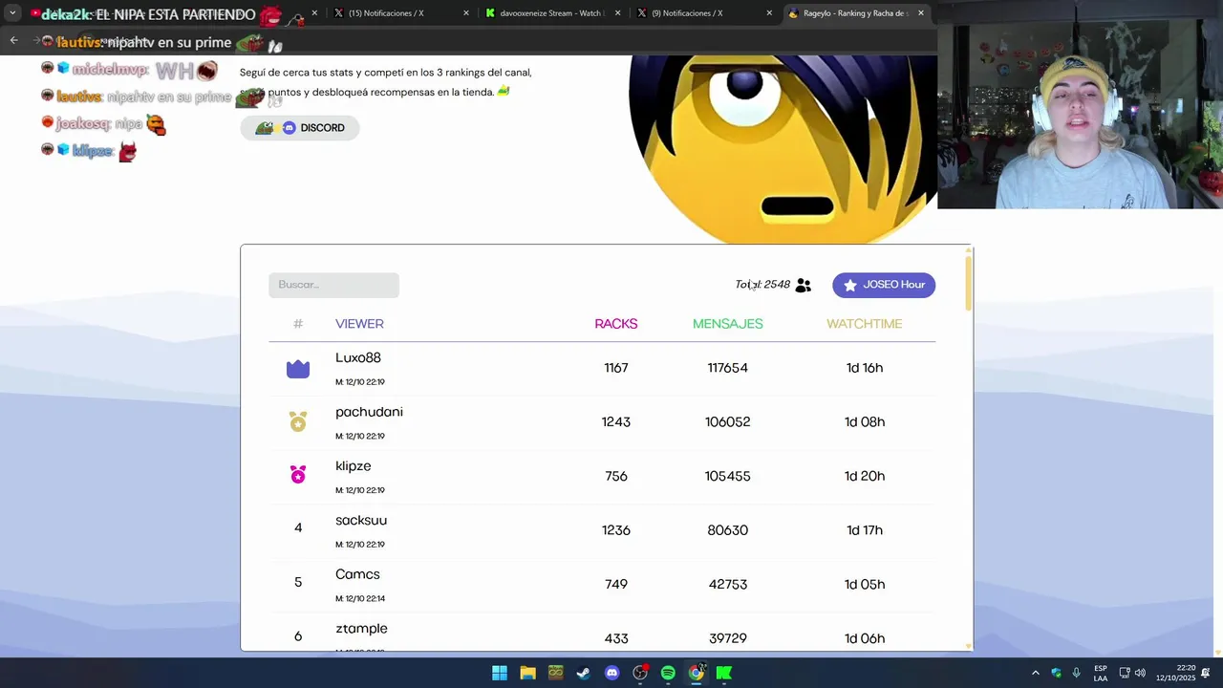The height and width of the screenshot is (688, 1223).
Task: Close the Rageylo Ranking tab
Action: coord(921,13)
